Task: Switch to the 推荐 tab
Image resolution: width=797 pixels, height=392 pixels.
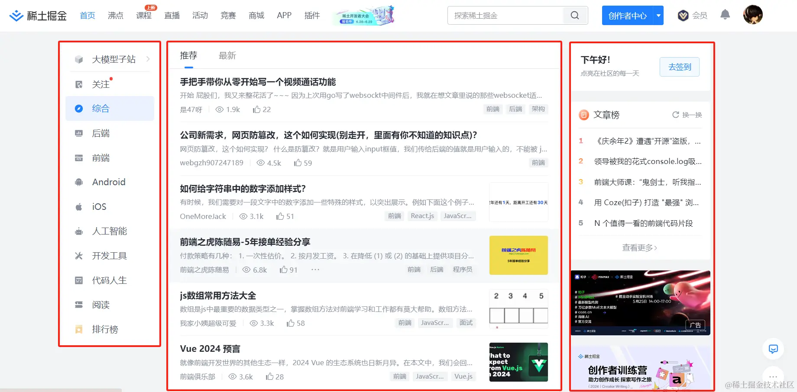Action: (188, 55)
